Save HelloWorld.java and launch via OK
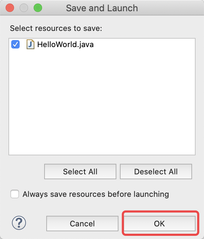The width and height of the screenshot is (204, 239). 159,224
